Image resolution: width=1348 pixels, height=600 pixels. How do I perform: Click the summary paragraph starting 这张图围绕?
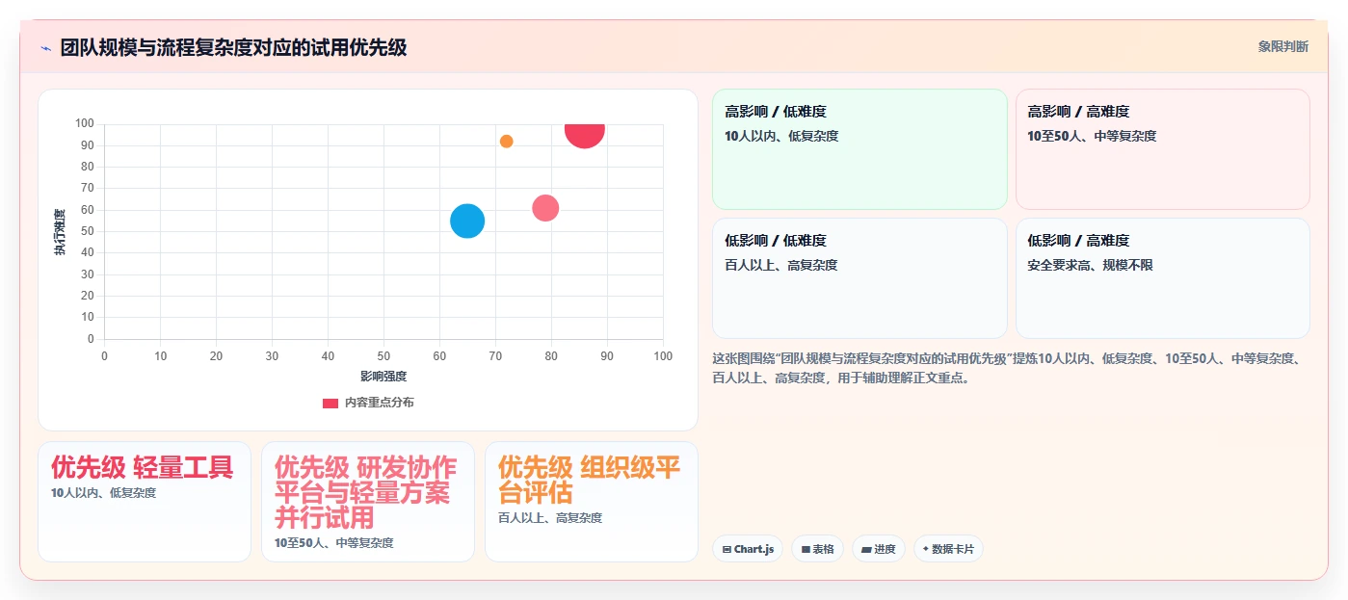[x=1008, y=368]
